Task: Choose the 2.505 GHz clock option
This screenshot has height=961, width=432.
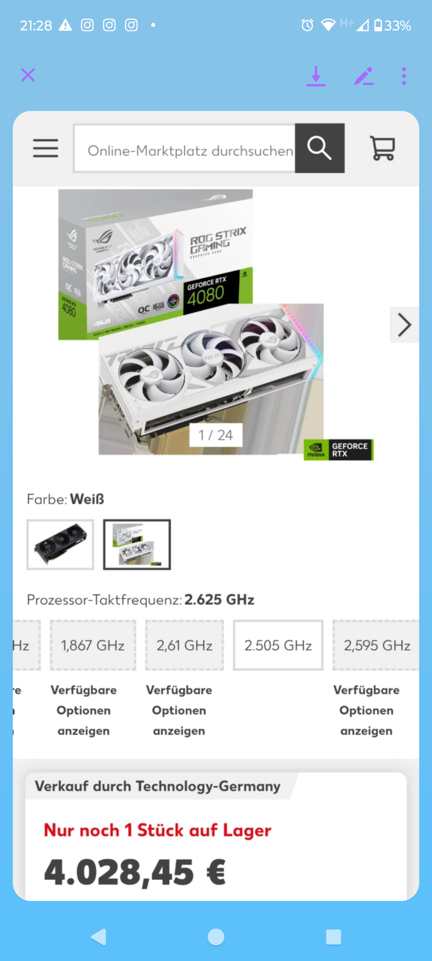Action: point(278,645)
